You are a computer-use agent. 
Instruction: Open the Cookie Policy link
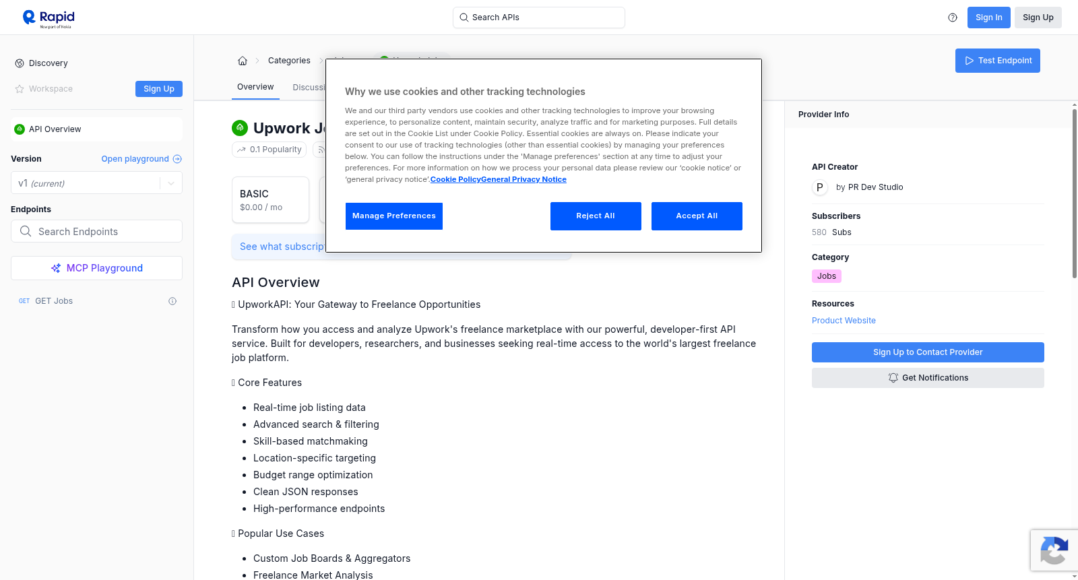point(455,179)
